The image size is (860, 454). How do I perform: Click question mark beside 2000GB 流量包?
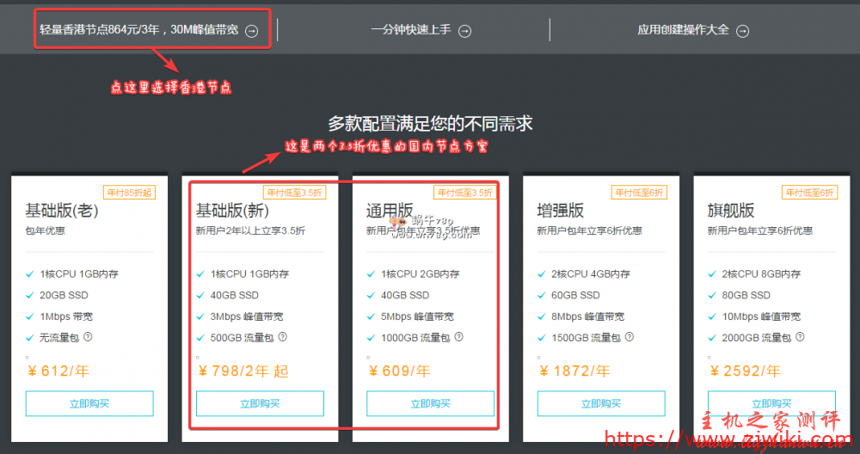click(798, 337)
